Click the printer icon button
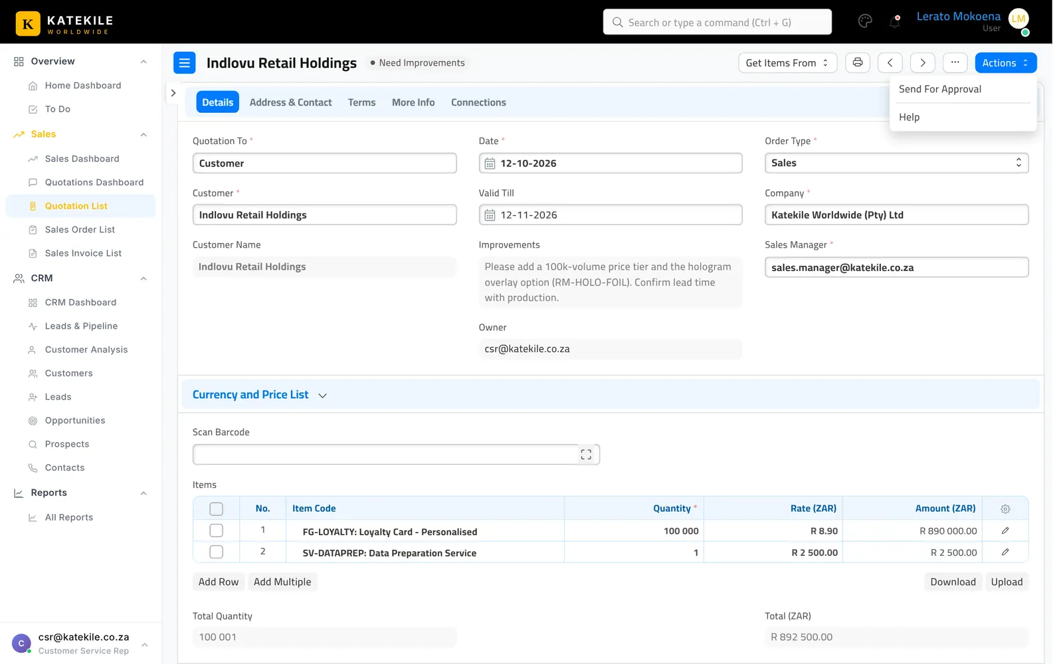This screenshot has height=664, width=1063. click(858, 62)
